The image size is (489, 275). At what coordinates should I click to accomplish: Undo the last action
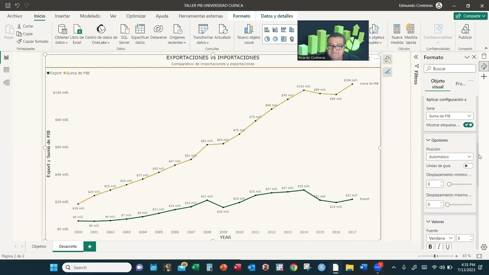pos(17,6)
